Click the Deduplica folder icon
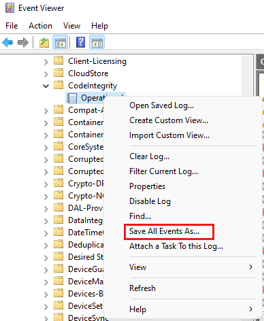264x321 pixels. (59, 244)
